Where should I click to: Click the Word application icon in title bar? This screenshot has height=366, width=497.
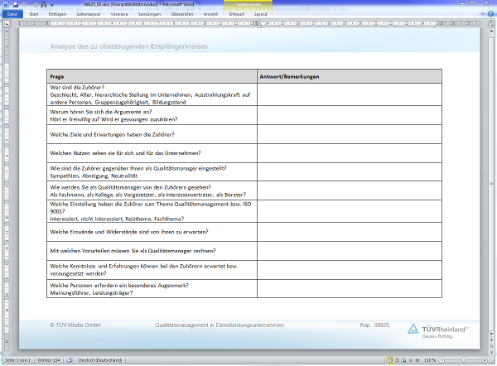click(4, 4)
